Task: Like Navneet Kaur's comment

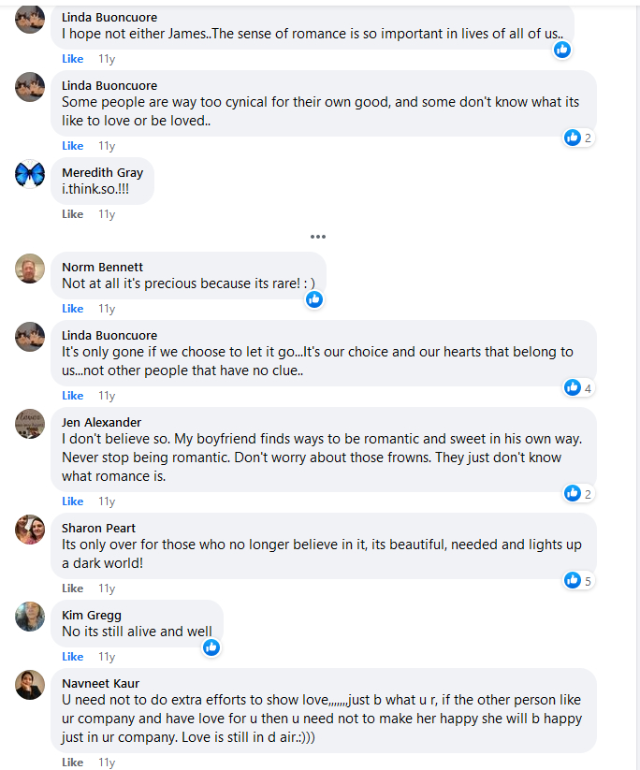Action: [x=73, y=763]
